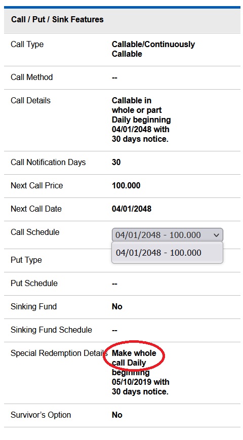Click the Call Type label
This screenshot has width=243, height=440.
click(27, 45)
